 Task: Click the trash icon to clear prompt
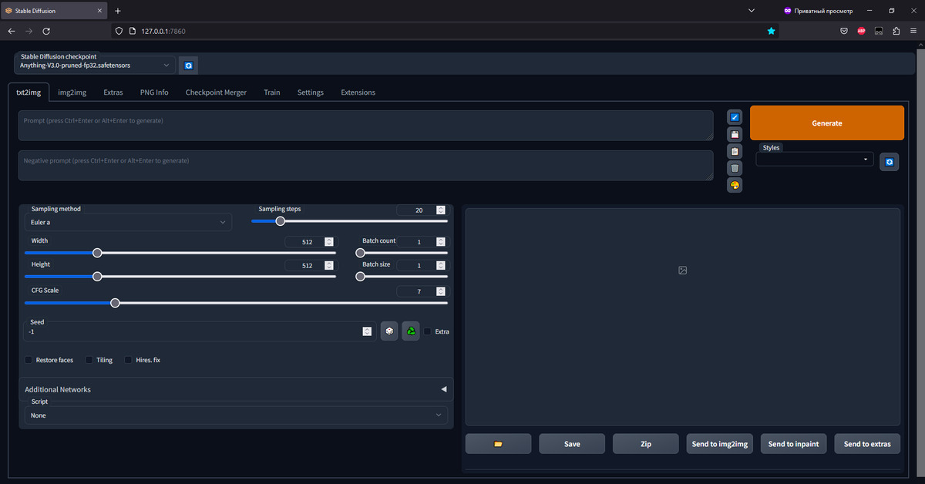[x=735, y=168]
